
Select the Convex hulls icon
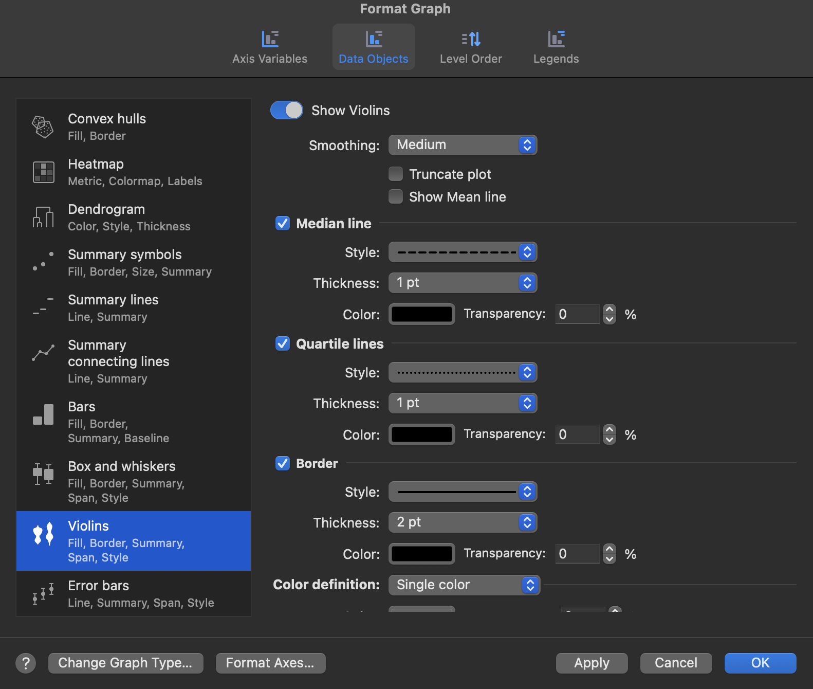click(43, 127)
